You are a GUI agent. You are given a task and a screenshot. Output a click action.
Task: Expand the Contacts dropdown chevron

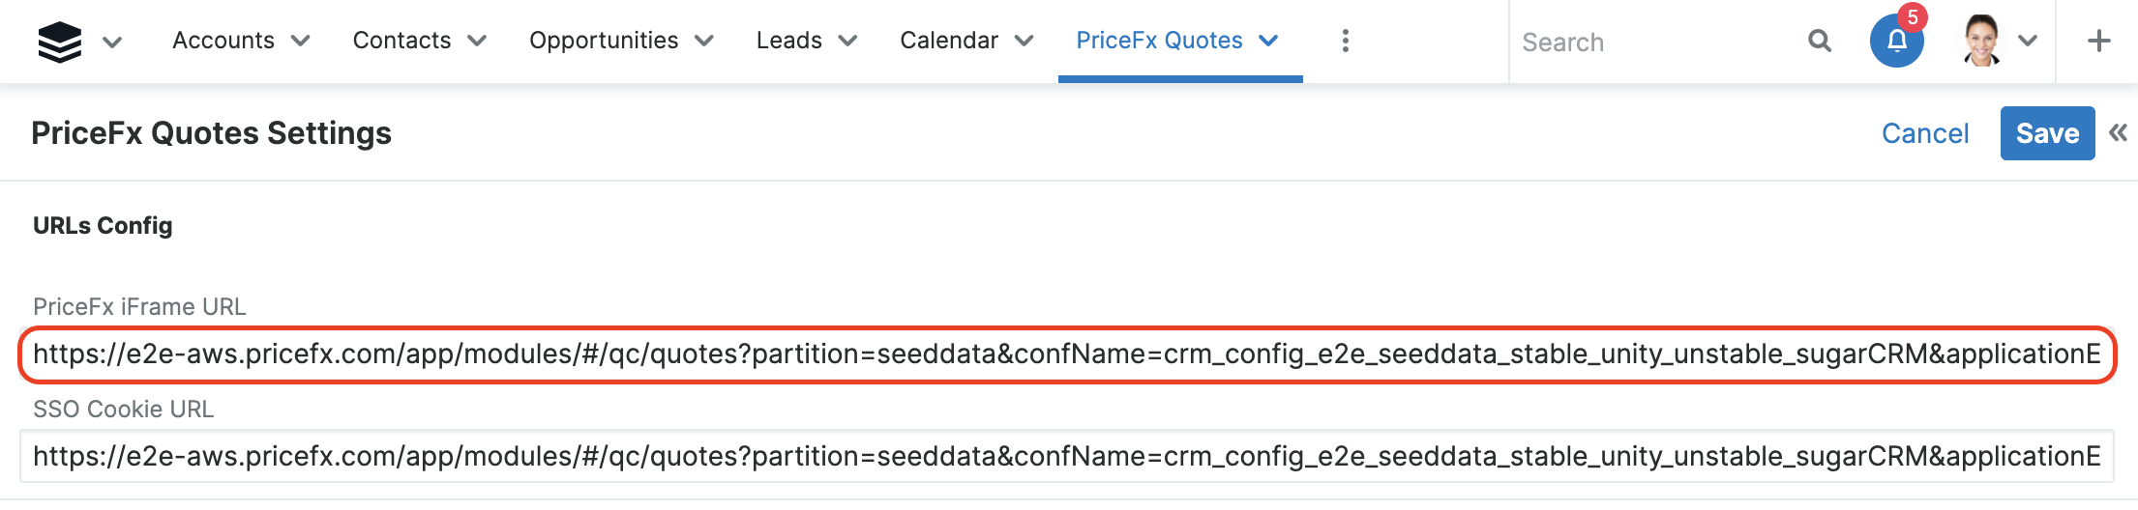tap(477, 41)
